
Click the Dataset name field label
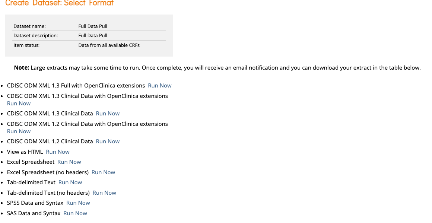coord(29,26)
